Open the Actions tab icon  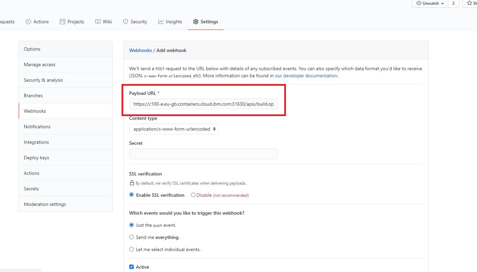pyautogui.click(x=28, y=22)
